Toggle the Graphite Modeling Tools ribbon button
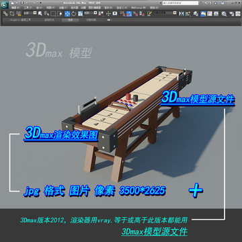 (203, 13)
